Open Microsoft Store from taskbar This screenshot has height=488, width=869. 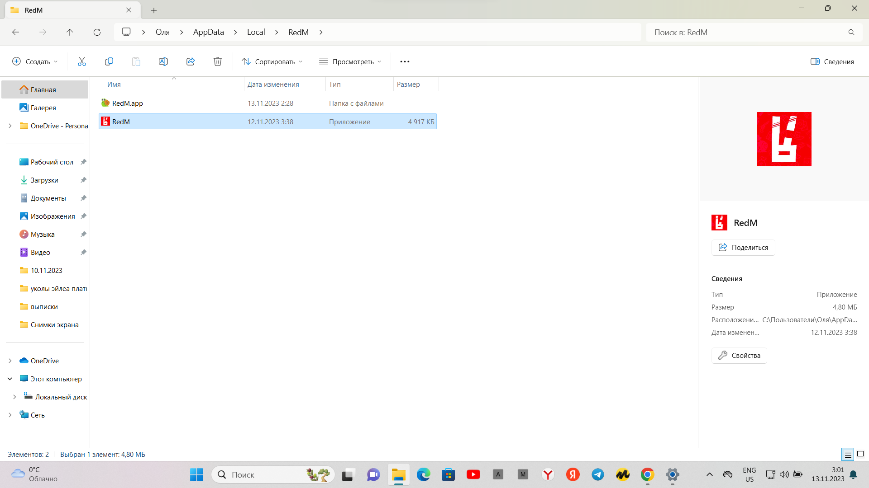[x=448, y=474]
